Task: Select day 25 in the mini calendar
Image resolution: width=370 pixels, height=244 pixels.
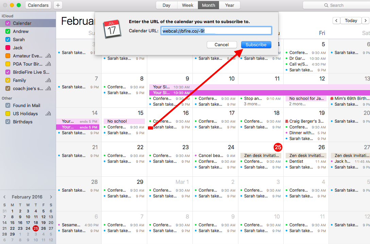Action: coord(36,228)
